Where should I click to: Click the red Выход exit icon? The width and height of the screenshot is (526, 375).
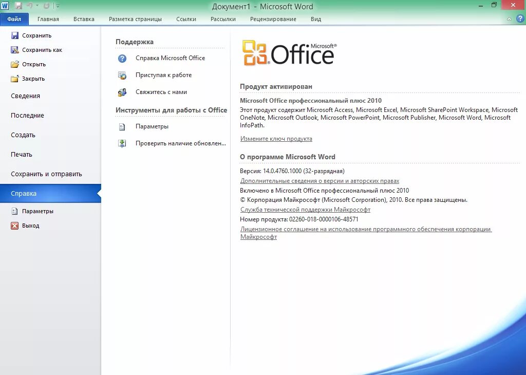click(14, 225)
